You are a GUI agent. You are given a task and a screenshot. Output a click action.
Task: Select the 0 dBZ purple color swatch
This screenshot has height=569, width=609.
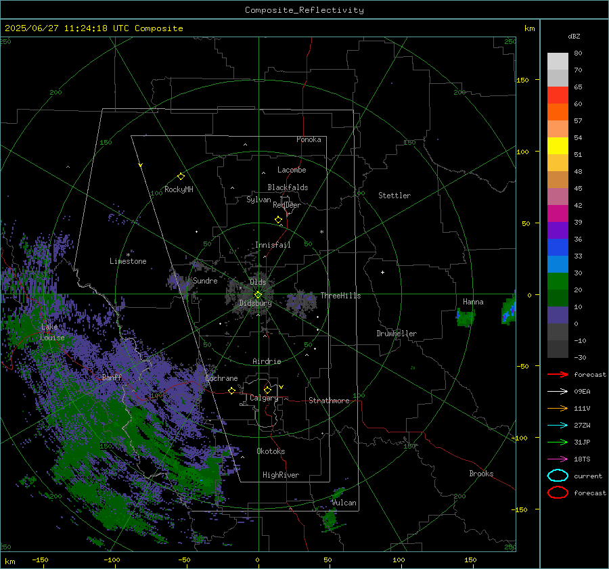point(558,315)
